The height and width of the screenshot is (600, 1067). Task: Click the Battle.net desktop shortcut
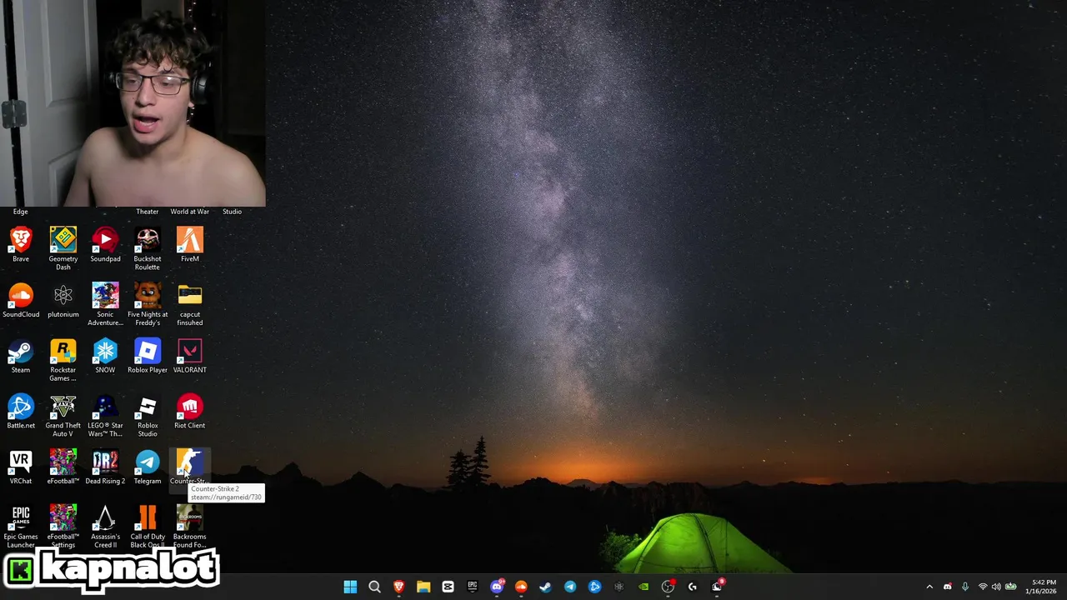pos(21,412)
